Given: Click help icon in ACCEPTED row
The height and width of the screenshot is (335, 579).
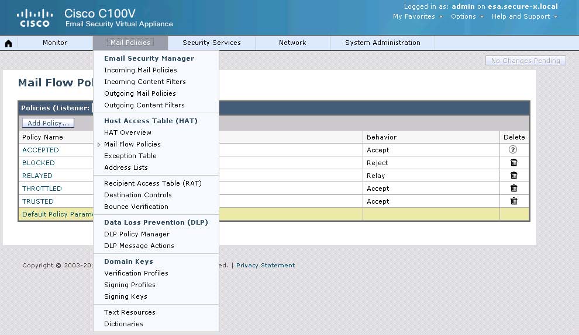Looking at the screenshot, I should [513, 149].
